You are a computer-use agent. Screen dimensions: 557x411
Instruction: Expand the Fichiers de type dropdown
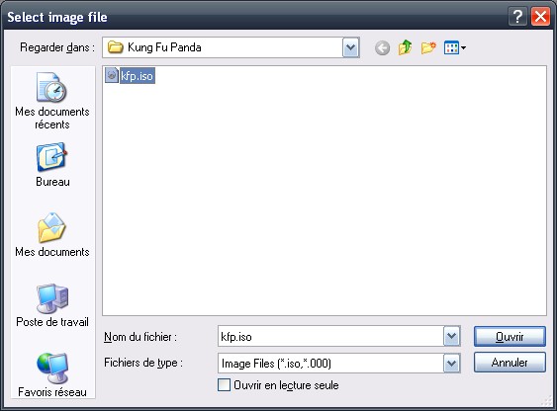pos(451,364)
